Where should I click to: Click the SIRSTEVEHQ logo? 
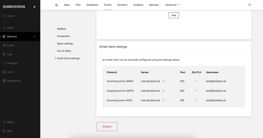tap(14, 7)
